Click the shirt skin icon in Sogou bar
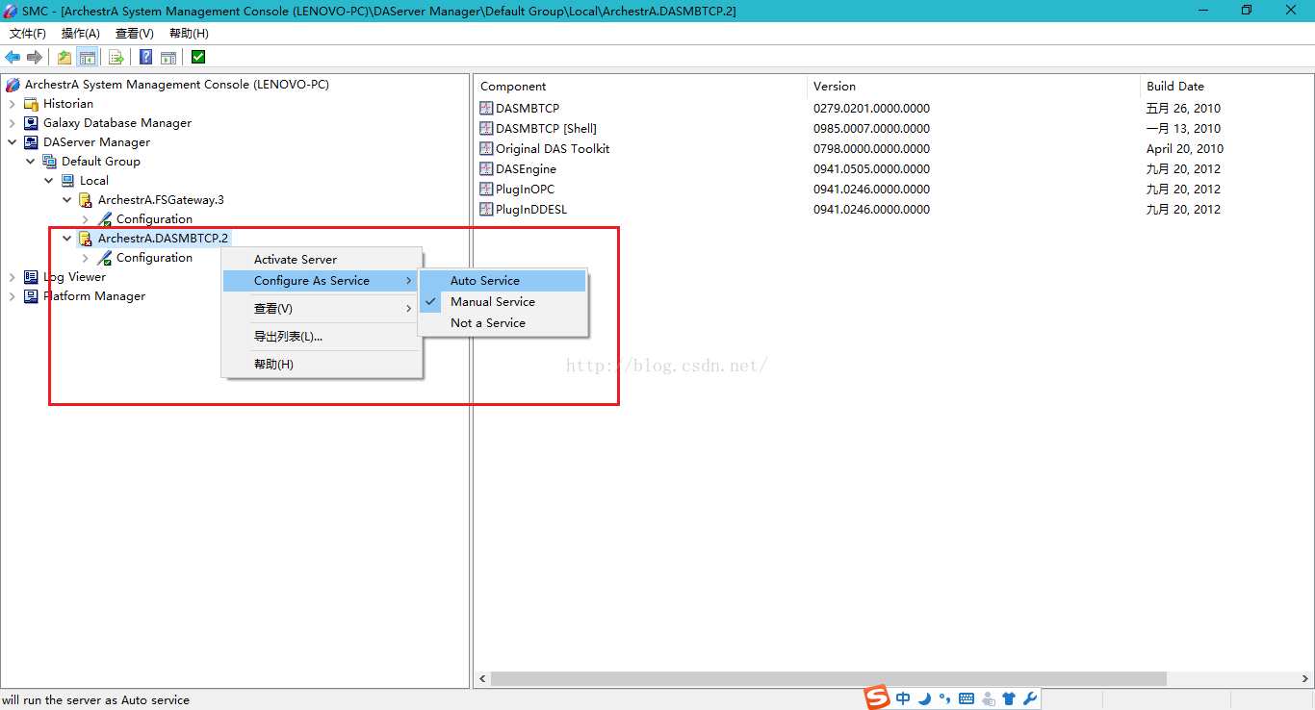1315x710 pixels. [x=1009, y=699]
